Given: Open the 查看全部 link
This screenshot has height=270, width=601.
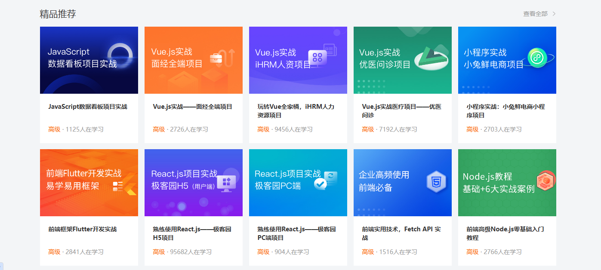Looking at the screenshot, I should pyautogui.click(x=535, y=14).
